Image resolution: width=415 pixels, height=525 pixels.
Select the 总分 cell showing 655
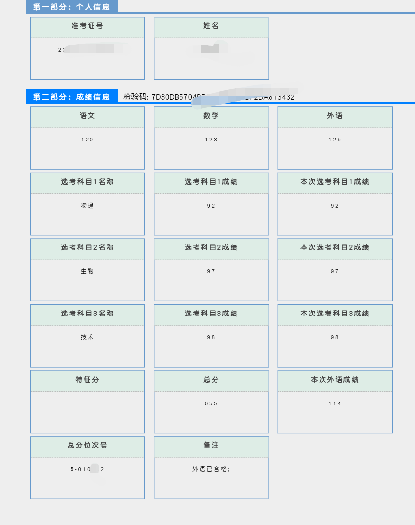(x=211, y=403)
